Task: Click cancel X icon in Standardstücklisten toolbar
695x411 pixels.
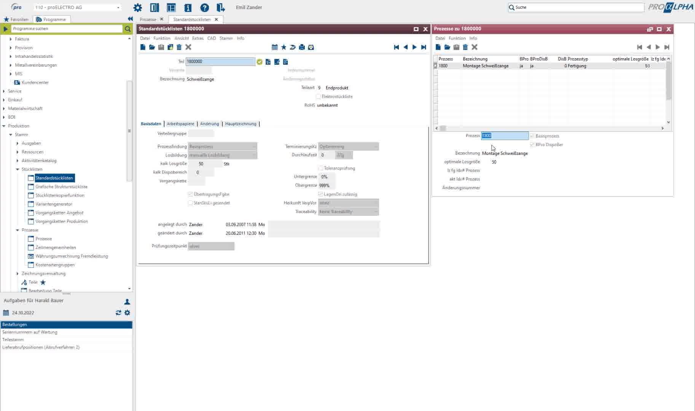Action: pyautogui.click(x=188, y=47)
